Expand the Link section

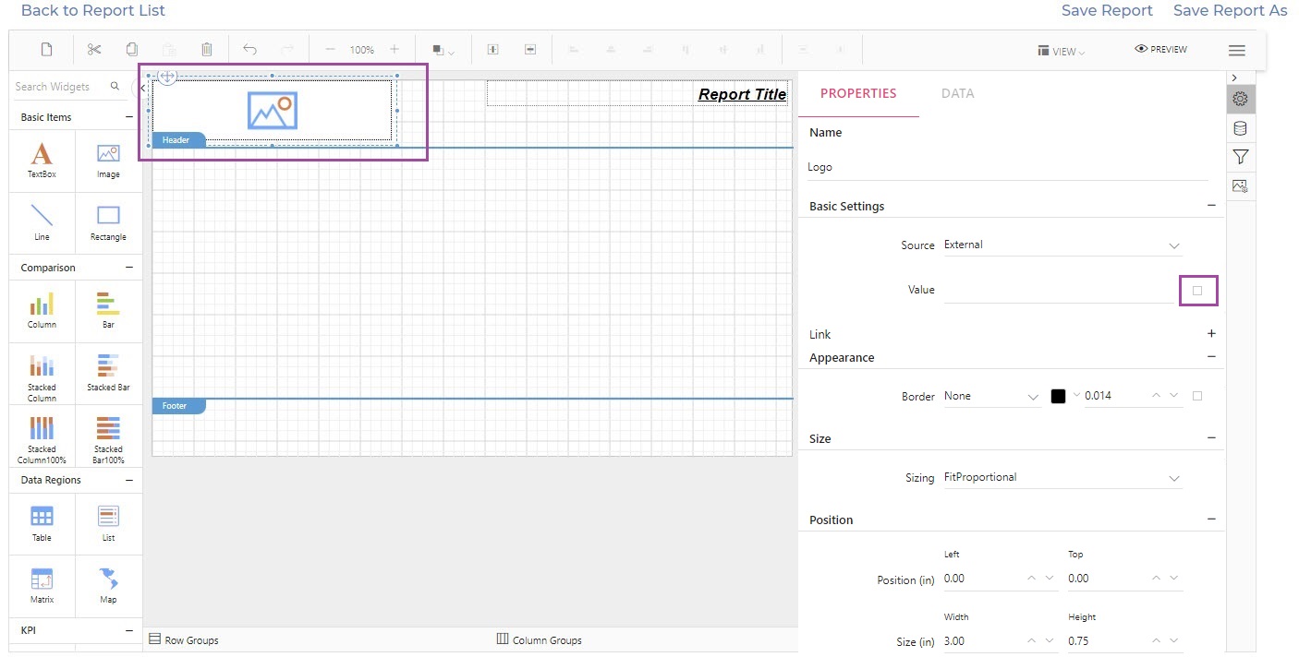(x=1211, y=334)
